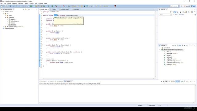The width and height of the screenshot is (197, 111).
Task: Toggle Outline Focus on Active Task
Action: 173,45
